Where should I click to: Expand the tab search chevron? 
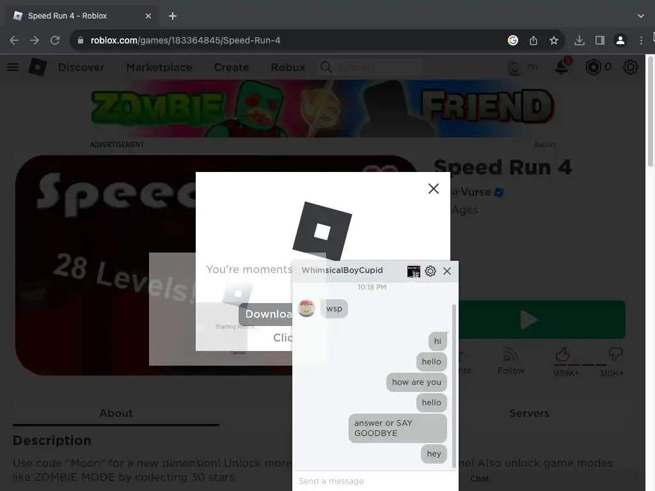point(641,16)
